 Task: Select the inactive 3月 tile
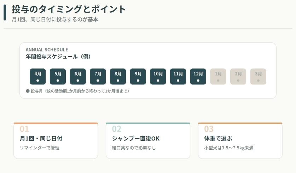pyautogui.click(x=258, y=77)
